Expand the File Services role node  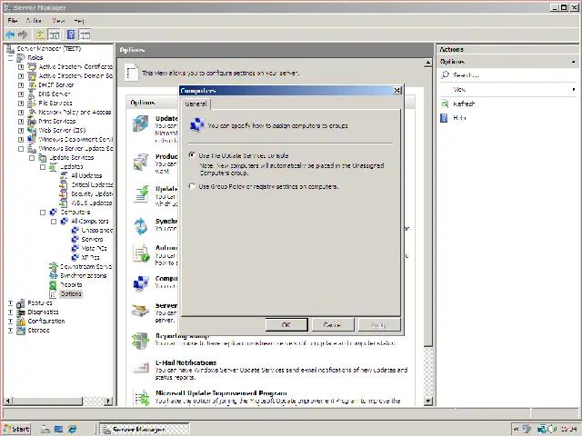[x=21, y=103]
